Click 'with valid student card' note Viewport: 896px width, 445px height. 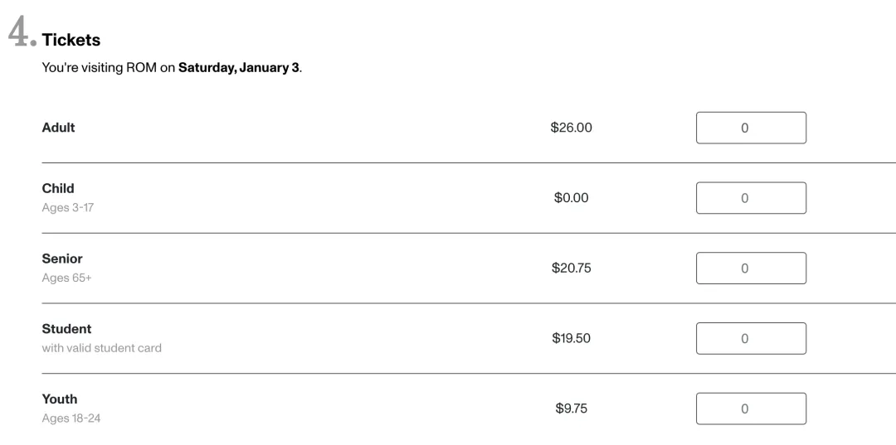click(x=101, y=348)
